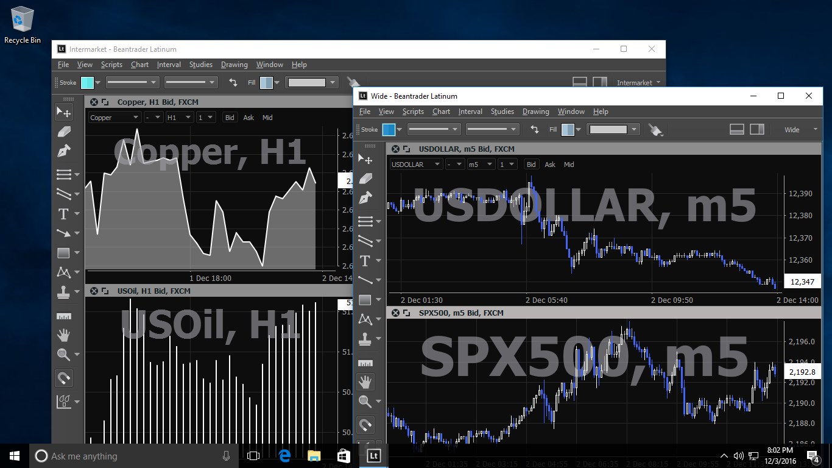The height and width of the screenshot is (468, 832).
Task: Select the eraser tool in Intermarket window
Action: click(x=63, y=131)
